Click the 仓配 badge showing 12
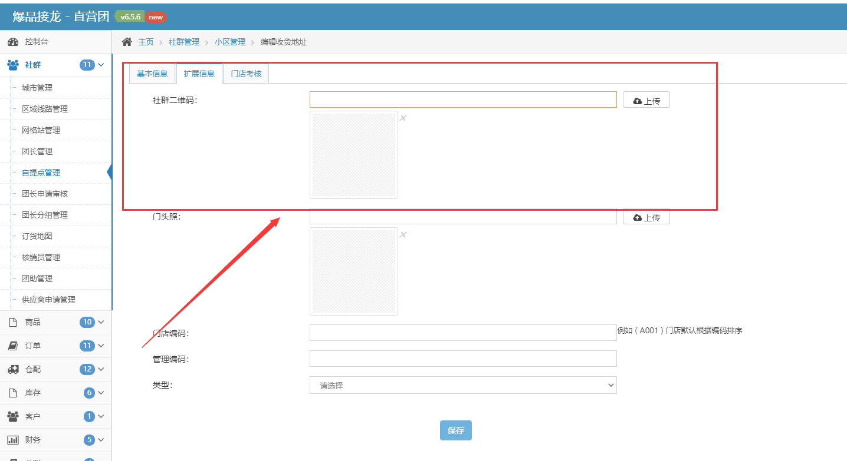 point(87,369)
